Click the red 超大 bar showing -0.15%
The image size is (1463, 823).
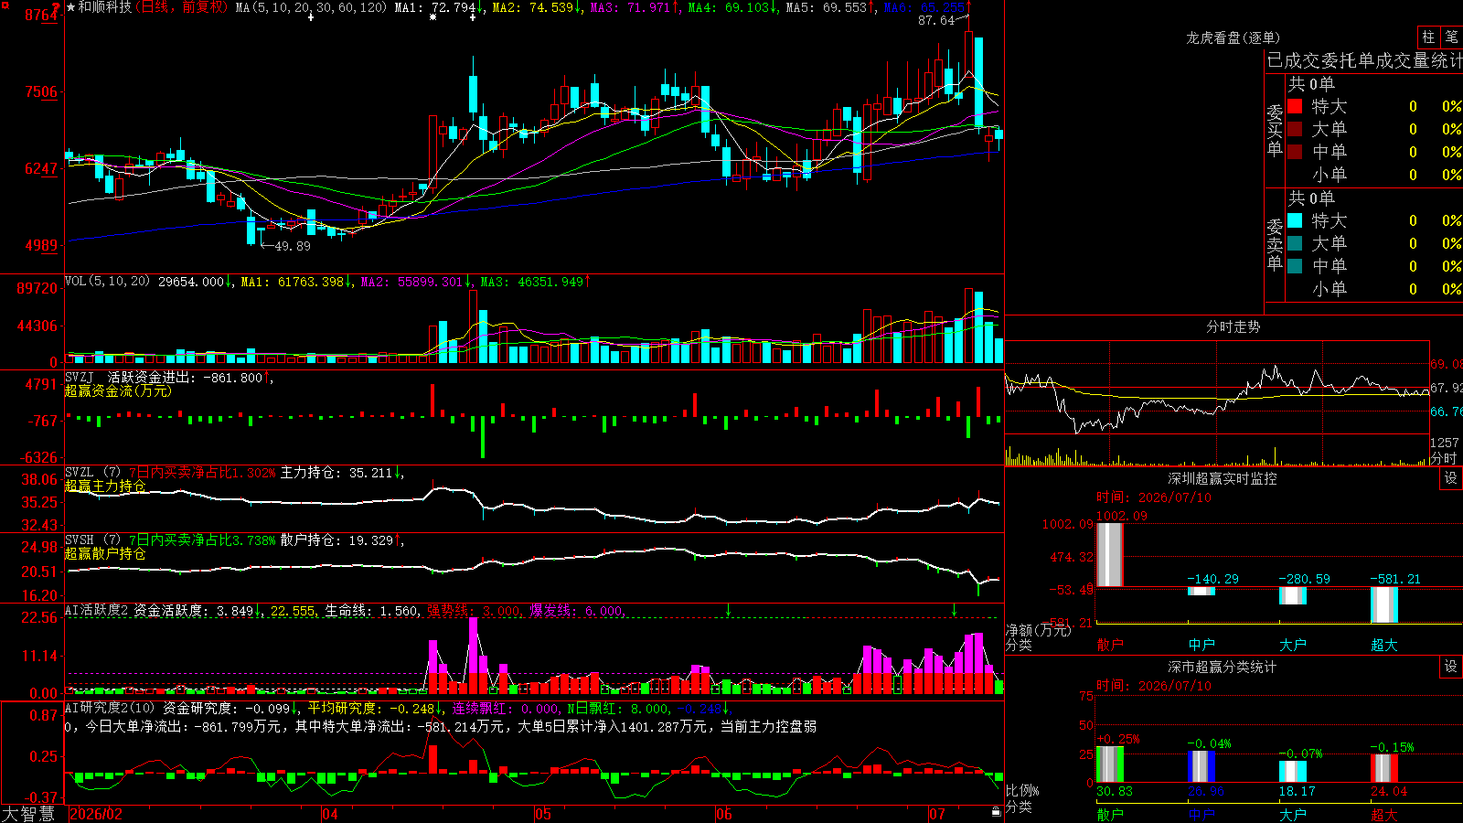[1384, 768]
